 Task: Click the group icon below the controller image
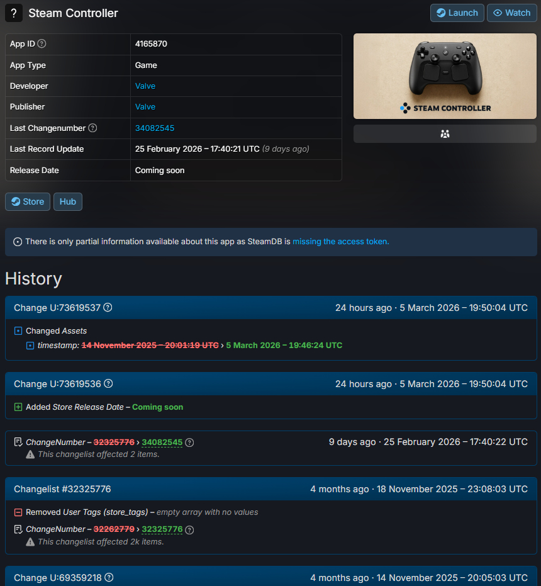tap(445, 133)
